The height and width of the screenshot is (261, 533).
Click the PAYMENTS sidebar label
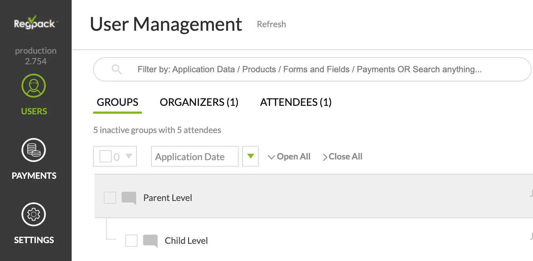pyautogui.click(x=34, y=176)
